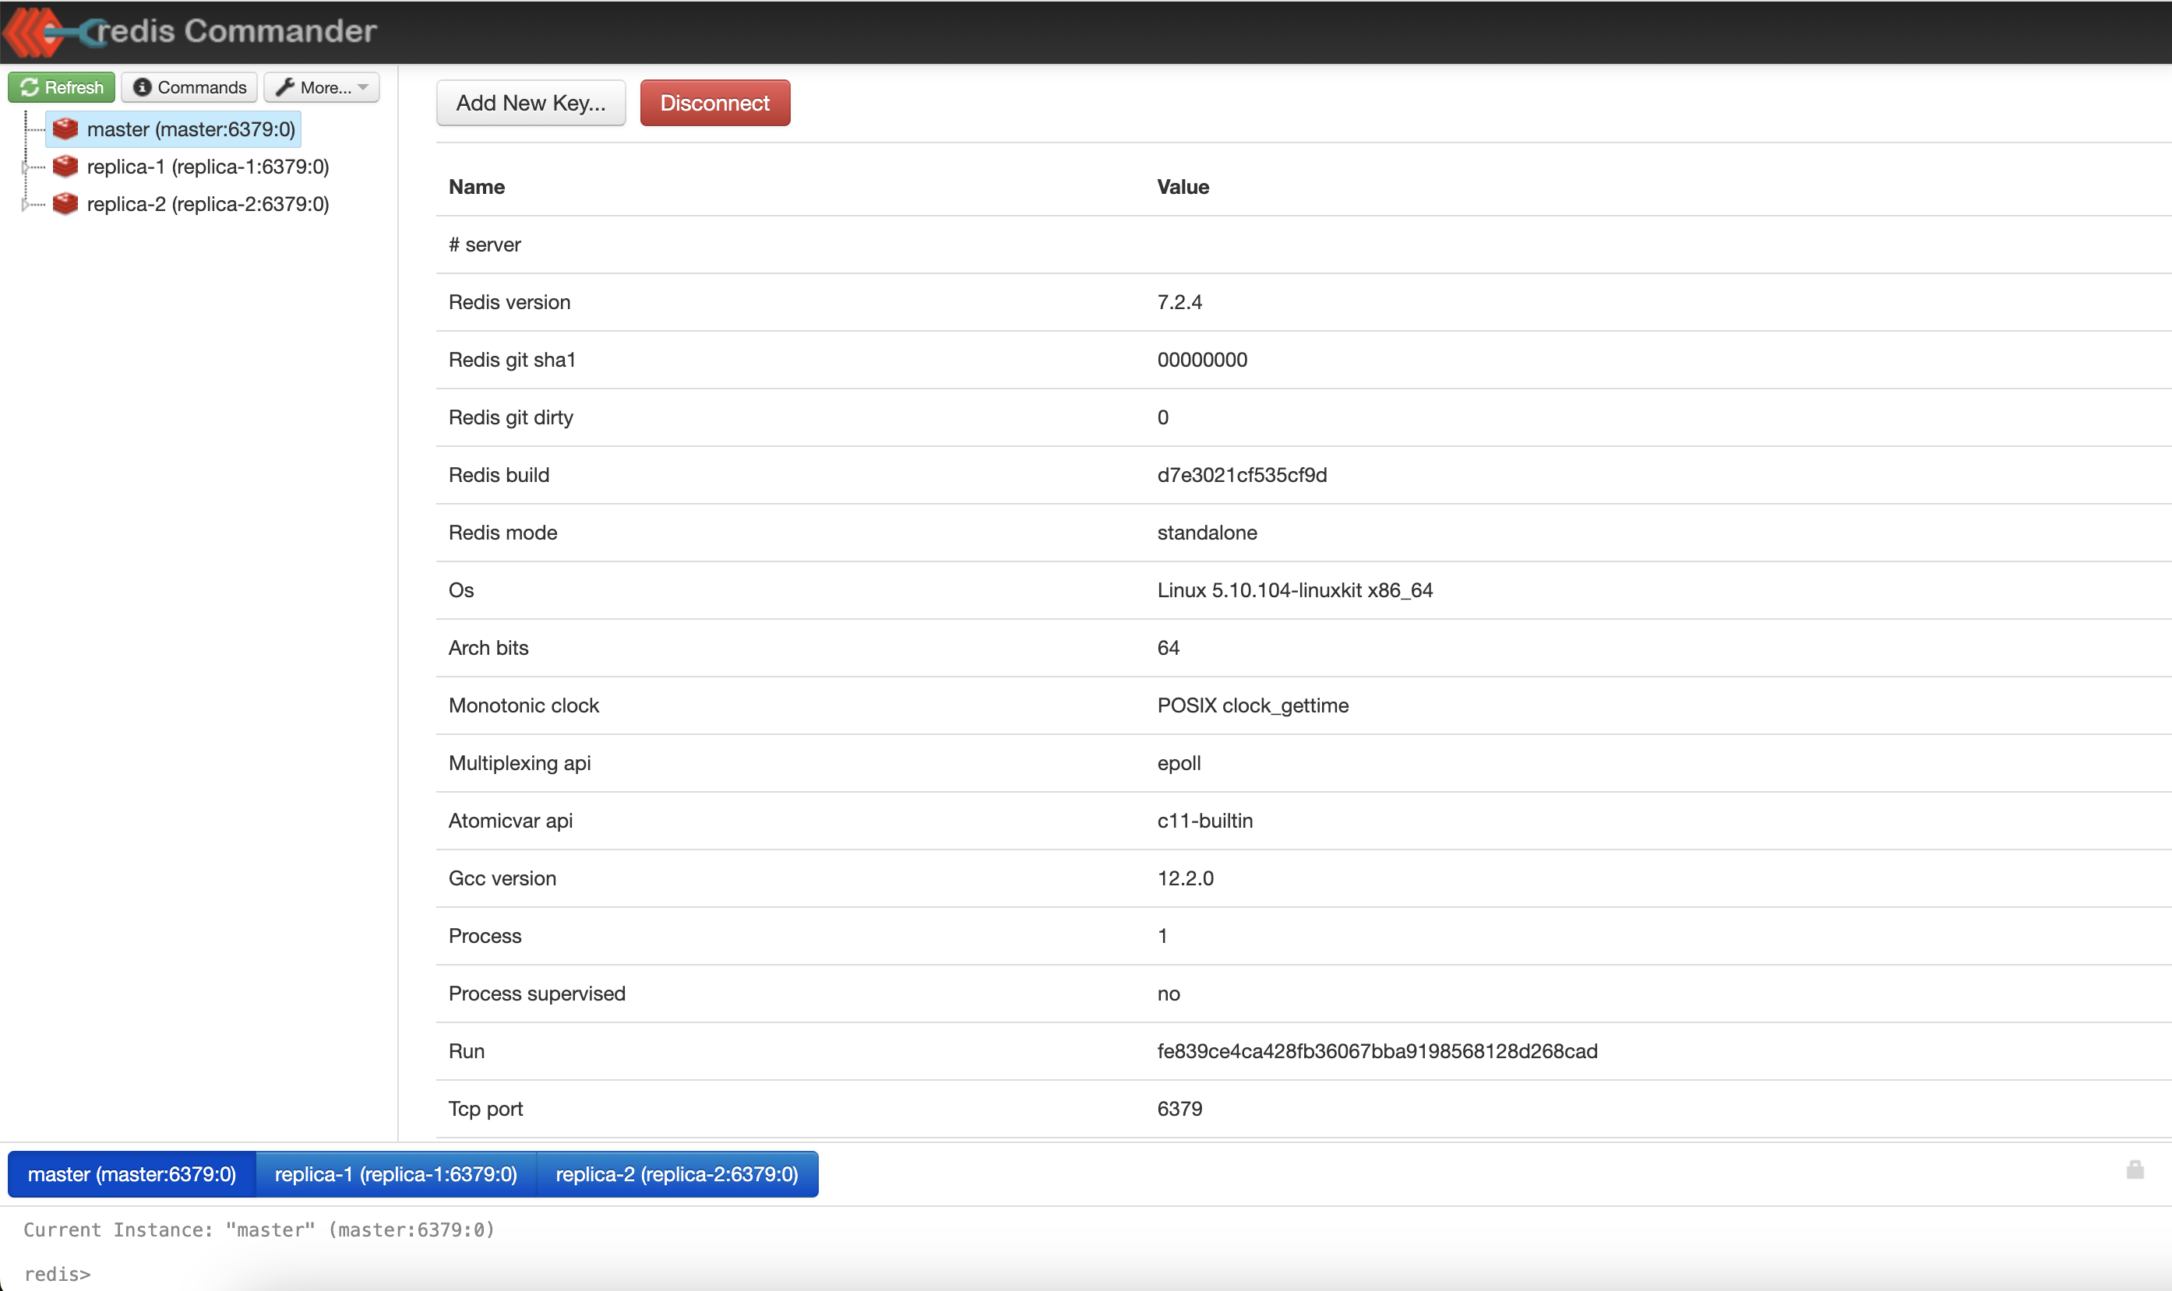Click the 'Process' row label

[x=485, y=936]
